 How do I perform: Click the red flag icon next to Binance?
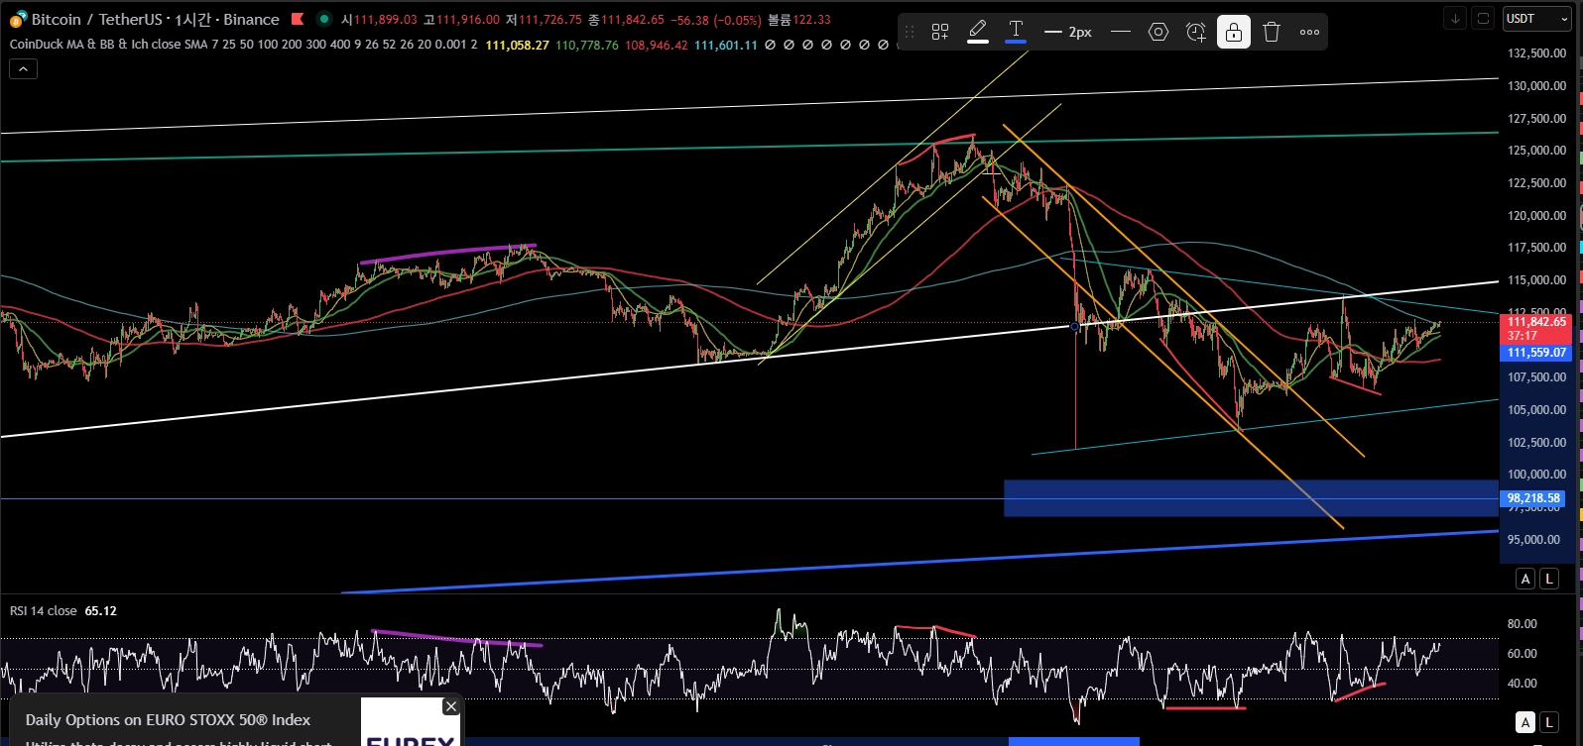point(298,19)
